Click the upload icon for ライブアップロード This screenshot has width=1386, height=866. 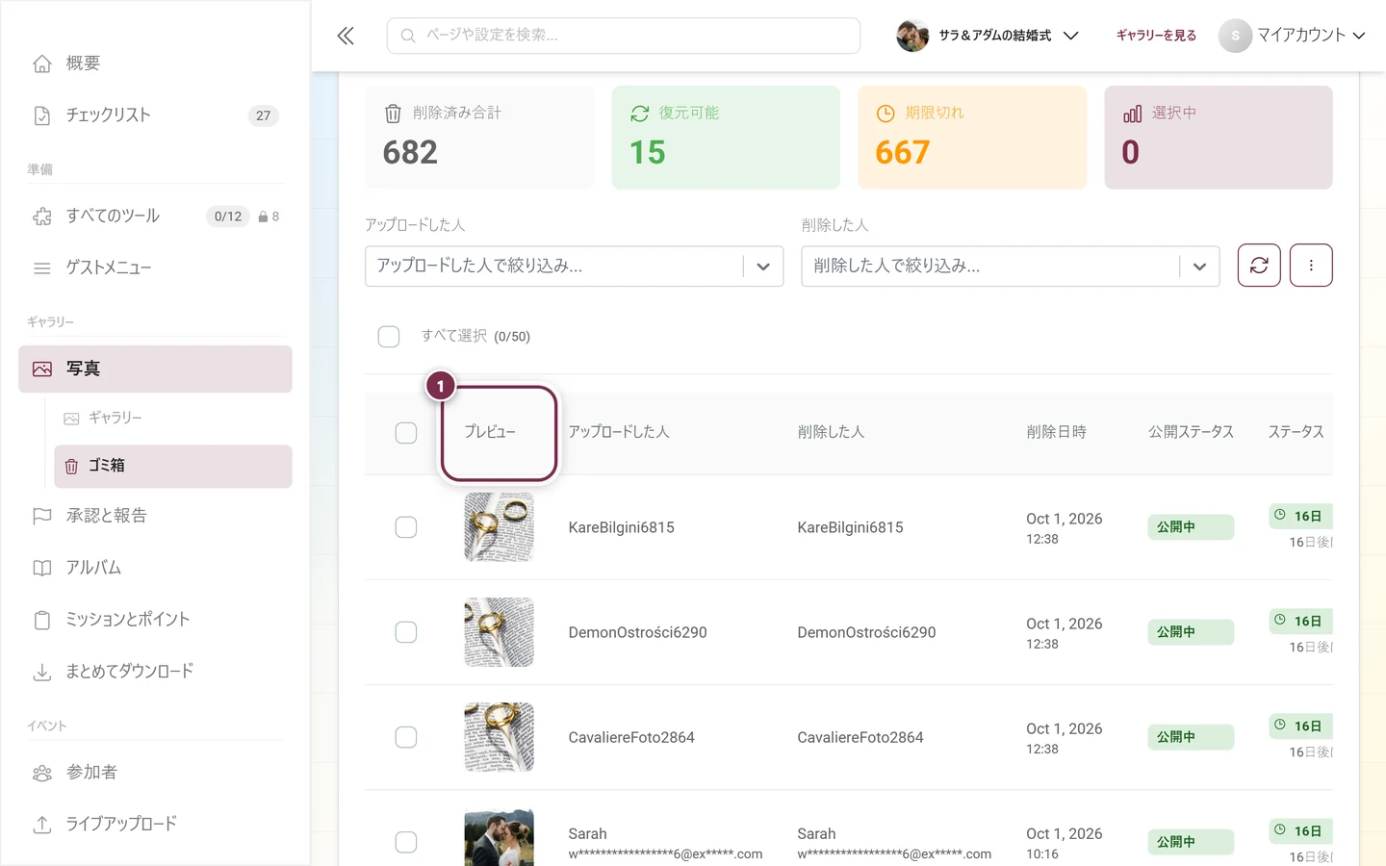pos(42,826)
